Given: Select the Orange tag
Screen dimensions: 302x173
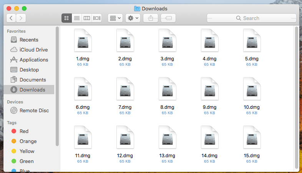Looking at the screenshot, I should [x=29, y=141].
